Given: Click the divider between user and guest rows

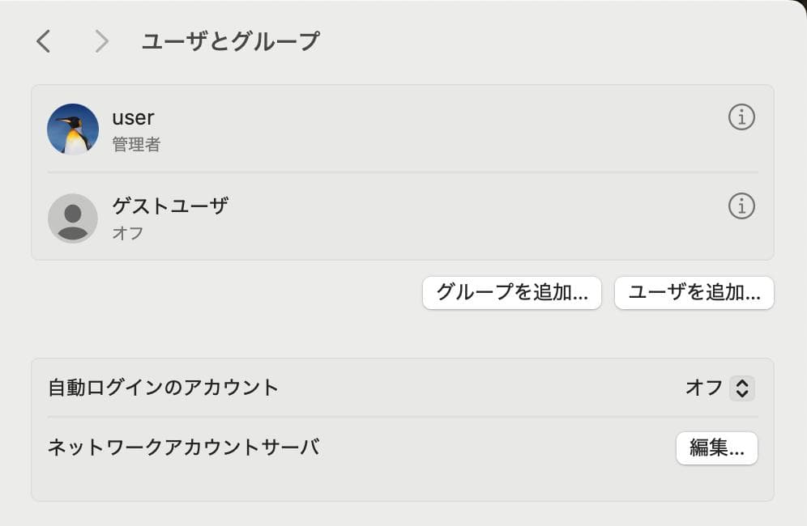Looking at the screenshot, I should tap(403, 172).
